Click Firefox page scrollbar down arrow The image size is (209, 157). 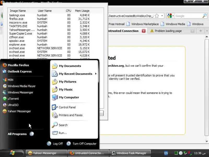pyautogui.click(x=207, y=141)
